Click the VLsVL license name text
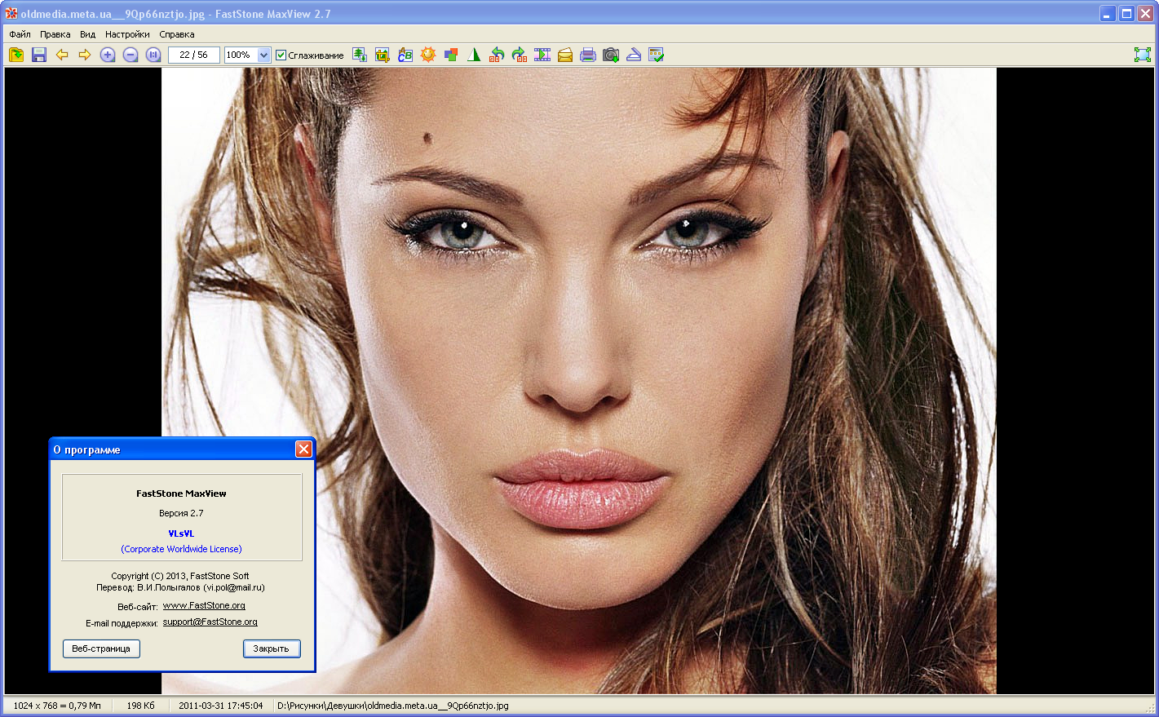 click(181, 533)
